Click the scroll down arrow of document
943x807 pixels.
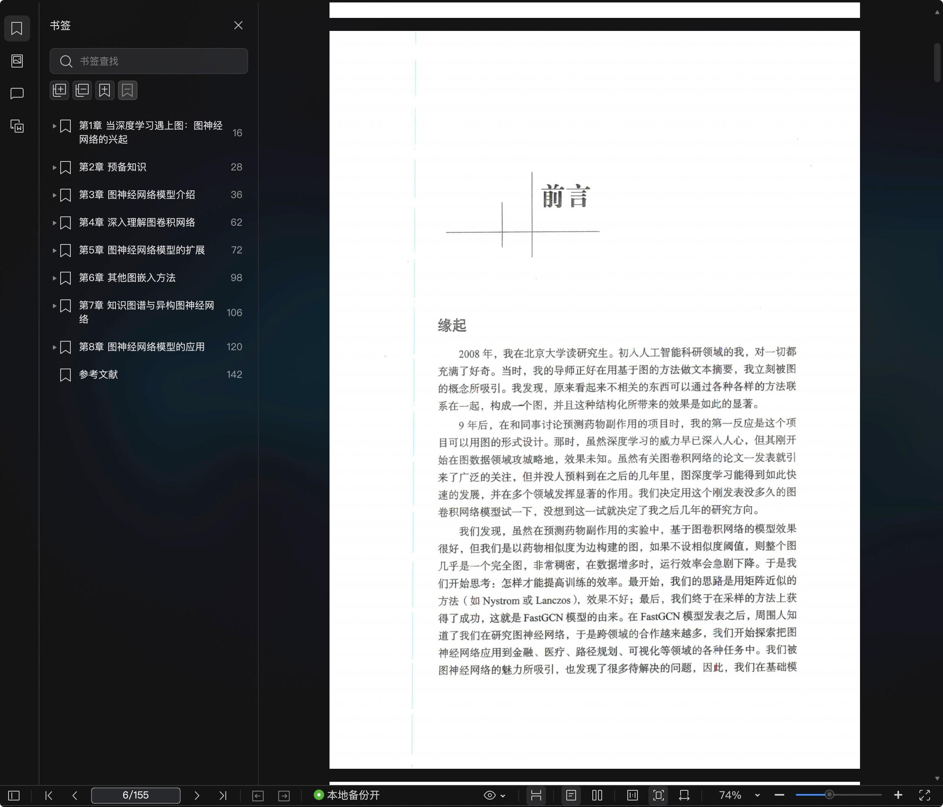pos(937,779)
